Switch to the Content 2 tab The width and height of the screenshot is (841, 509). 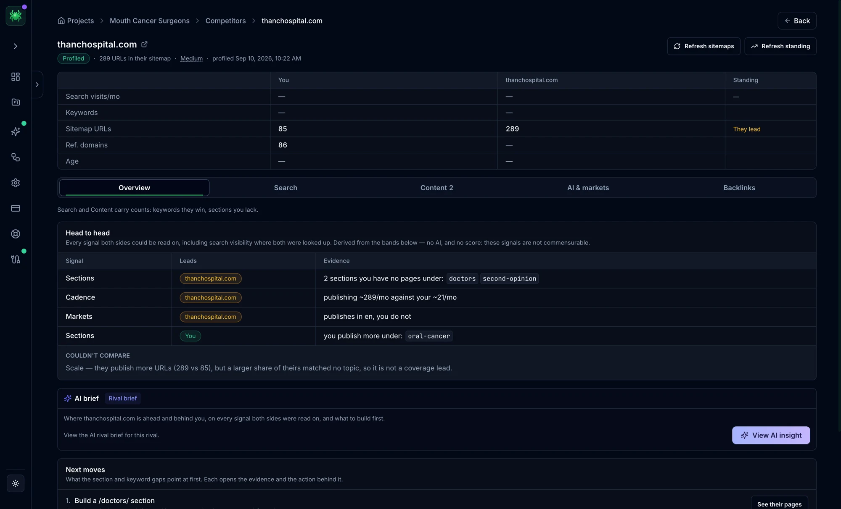point(437,188)
